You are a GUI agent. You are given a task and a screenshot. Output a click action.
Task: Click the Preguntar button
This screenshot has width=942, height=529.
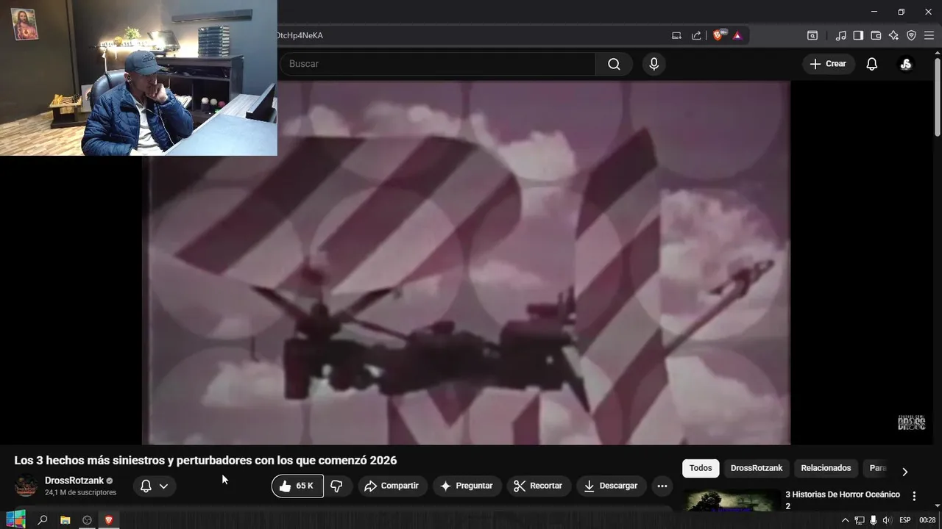pos(467,486)
